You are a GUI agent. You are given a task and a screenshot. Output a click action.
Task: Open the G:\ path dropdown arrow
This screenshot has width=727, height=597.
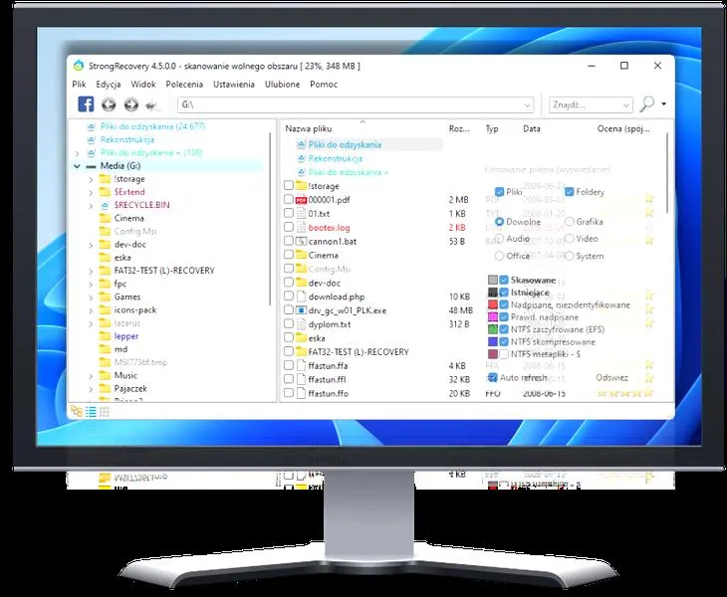point(527,105)
